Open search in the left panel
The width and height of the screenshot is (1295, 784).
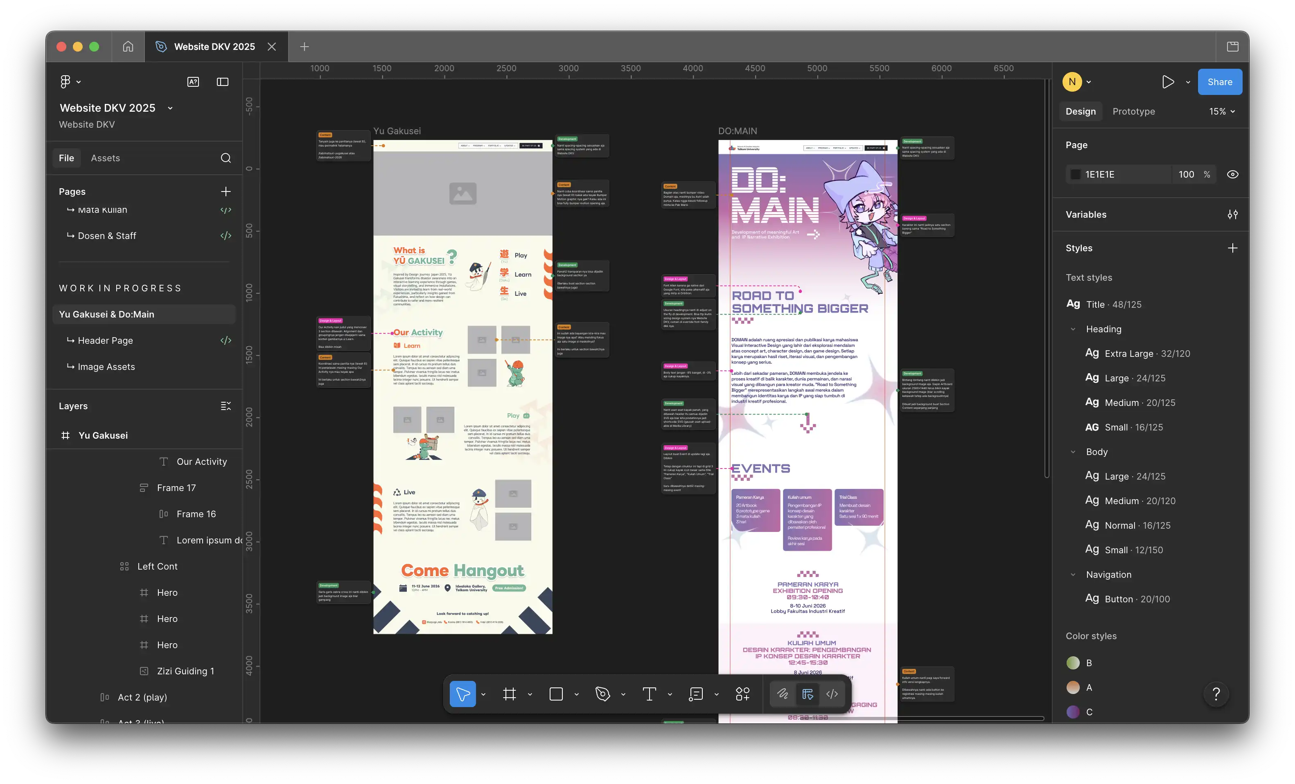226,158
